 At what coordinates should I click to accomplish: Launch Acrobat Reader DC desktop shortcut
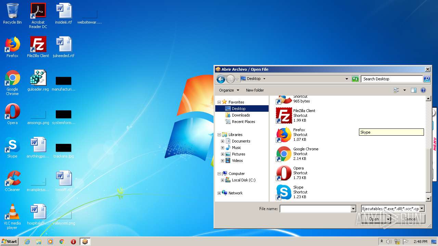pos(38,16)
